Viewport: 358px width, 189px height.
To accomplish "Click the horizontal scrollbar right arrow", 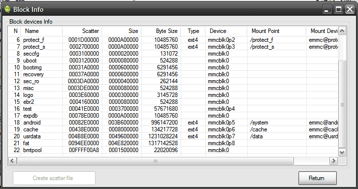I will pos(333,160).
